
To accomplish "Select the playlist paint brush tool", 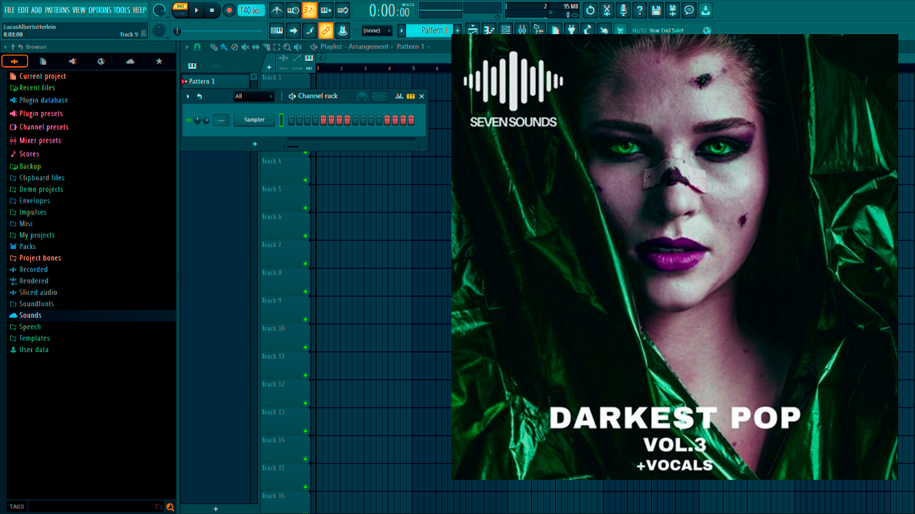I will pos(224,47).
